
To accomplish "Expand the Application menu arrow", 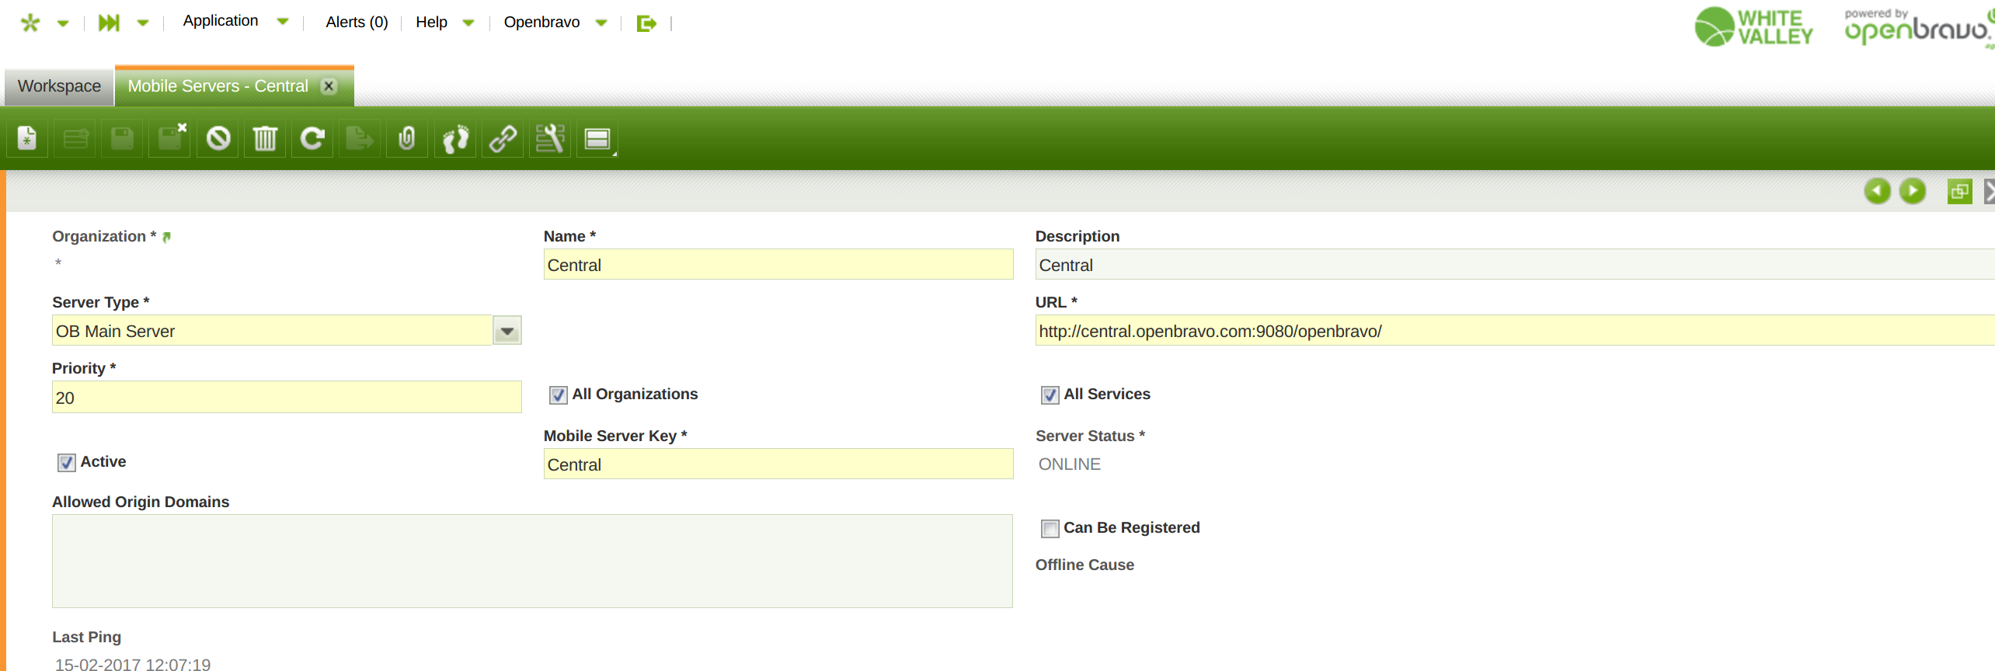I will click(x=283, y=22).
